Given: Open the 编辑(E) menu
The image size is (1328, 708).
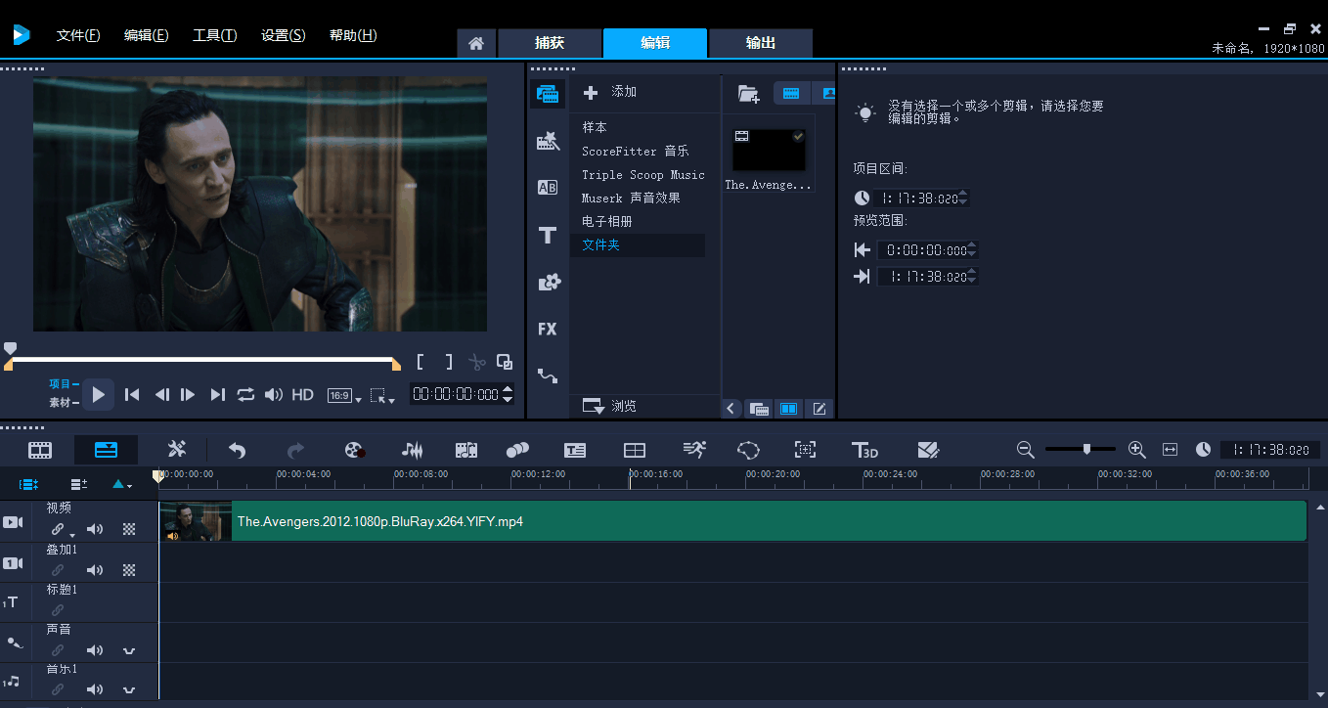Looking at the screenshot, I should click(147, 35).
